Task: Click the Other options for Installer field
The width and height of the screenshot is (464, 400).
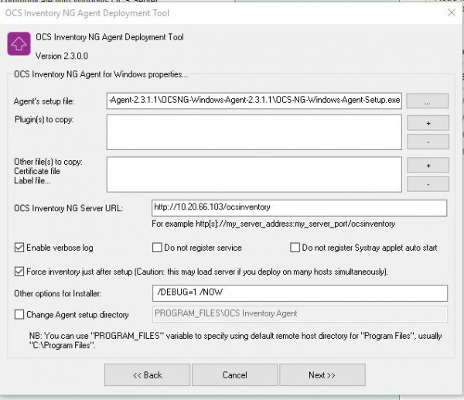Action: pos(300,293)
